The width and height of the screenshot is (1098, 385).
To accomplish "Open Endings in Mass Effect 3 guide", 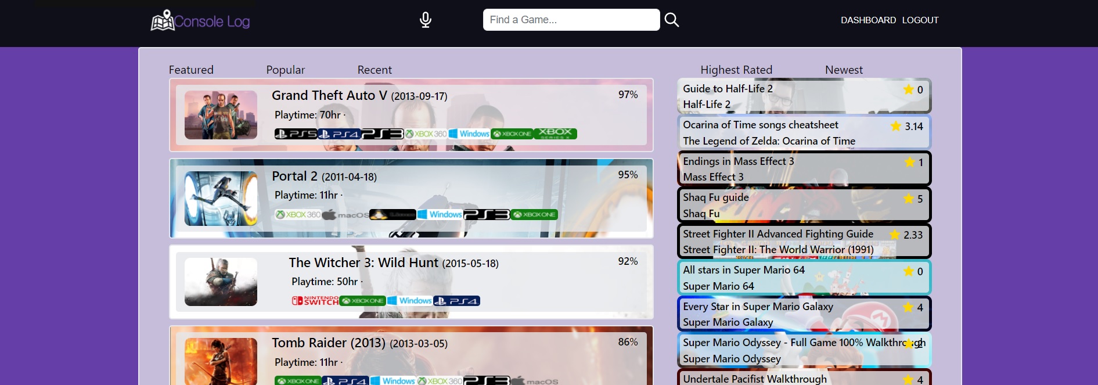I will (804, 169).
